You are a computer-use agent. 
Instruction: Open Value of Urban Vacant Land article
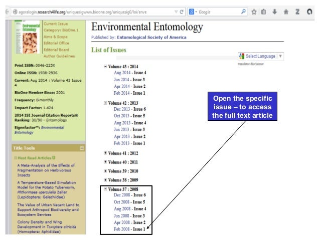[x=48, y=209]
